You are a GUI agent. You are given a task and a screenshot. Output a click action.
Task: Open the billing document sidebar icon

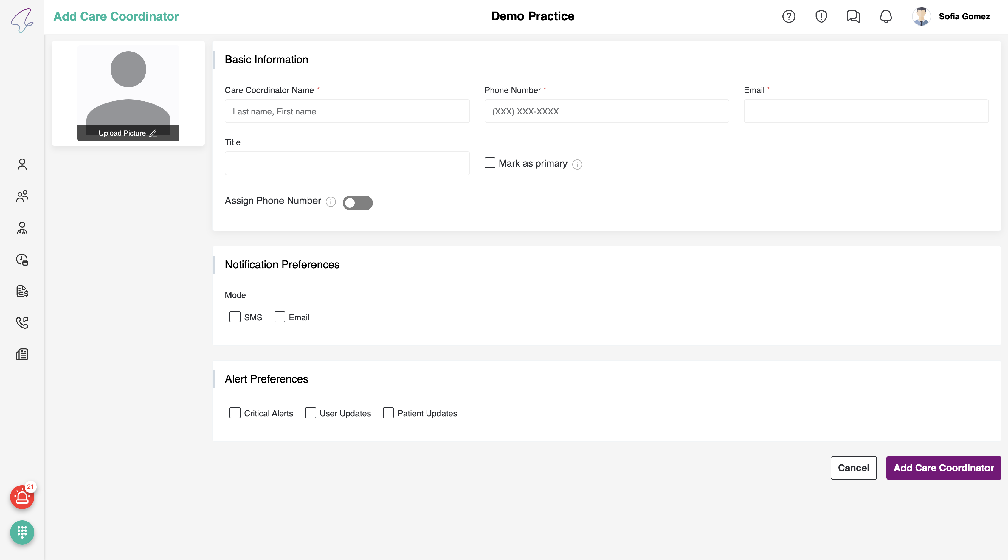[22, 291]
